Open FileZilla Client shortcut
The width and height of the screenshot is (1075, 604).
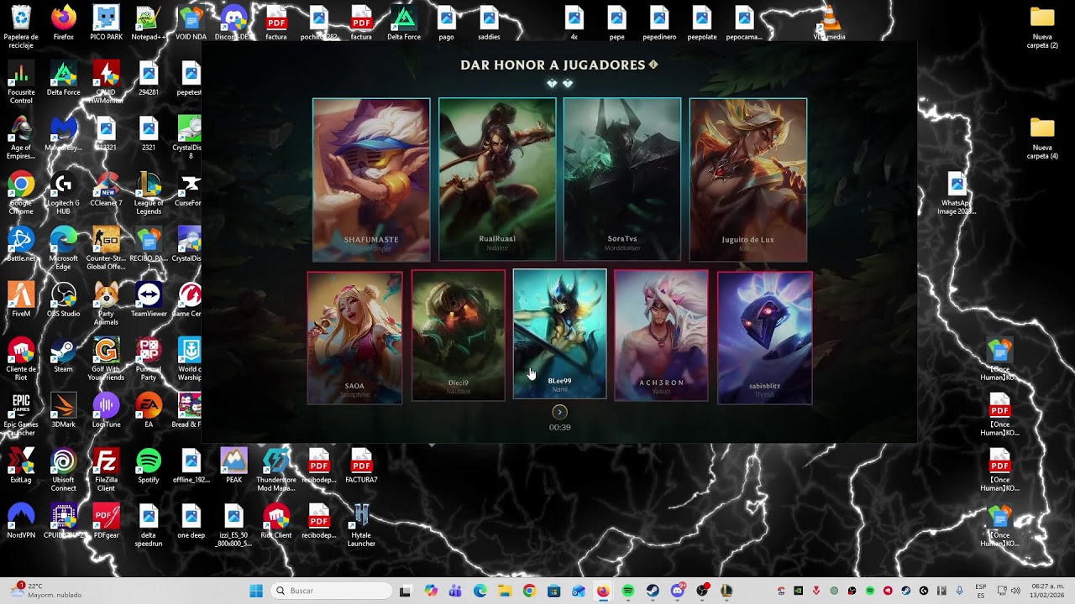tap(106, 470)
